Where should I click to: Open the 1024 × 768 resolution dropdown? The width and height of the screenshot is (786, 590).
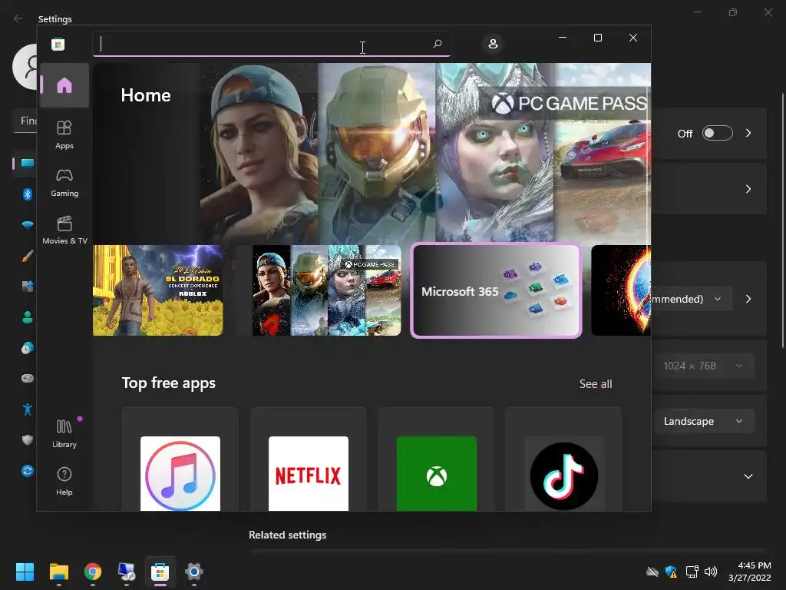[x=704, y=366]
